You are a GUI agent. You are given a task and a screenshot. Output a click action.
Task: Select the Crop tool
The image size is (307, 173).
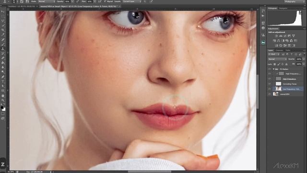pos(3,30)
